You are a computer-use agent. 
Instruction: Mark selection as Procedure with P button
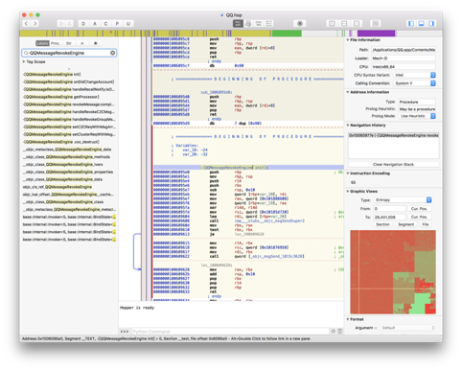point(117,24)
